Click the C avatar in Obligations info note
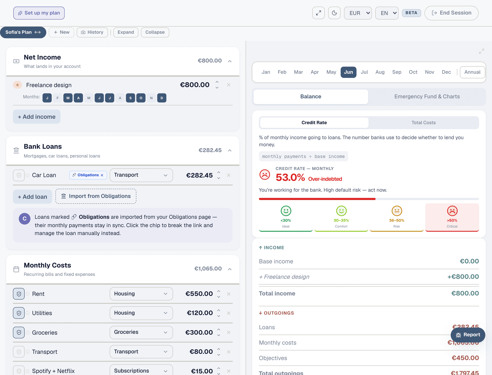492x375 pixels. [25, 219]
